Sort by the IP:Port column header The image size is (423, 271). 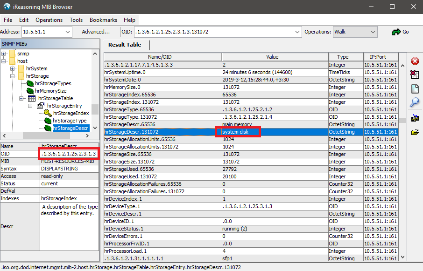[381, 57]
